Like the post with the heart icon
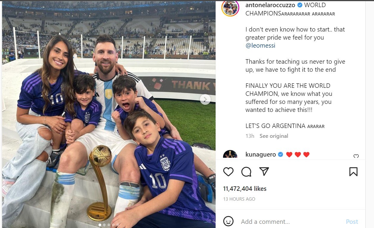This screenshot has height=228, width=374. (x=228, y=172)
